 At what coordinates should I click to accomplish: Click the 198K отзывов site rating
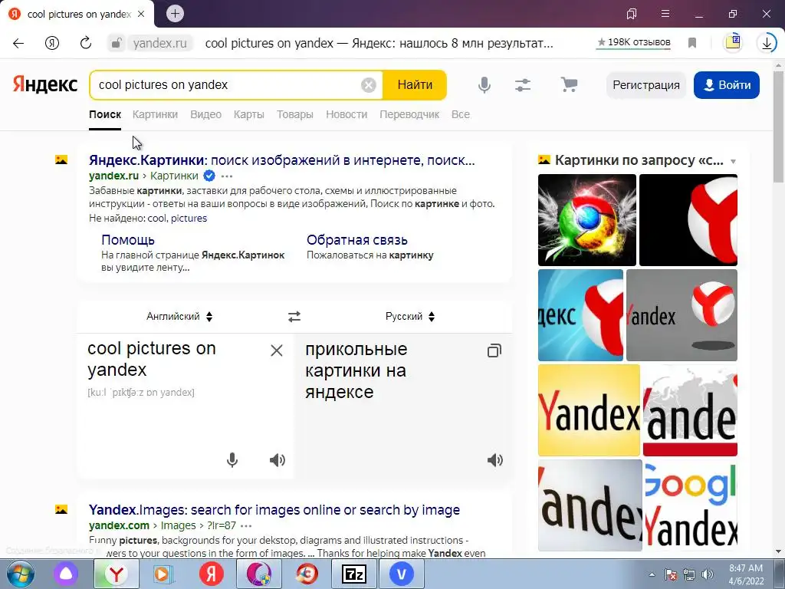(x=634, y=43)
